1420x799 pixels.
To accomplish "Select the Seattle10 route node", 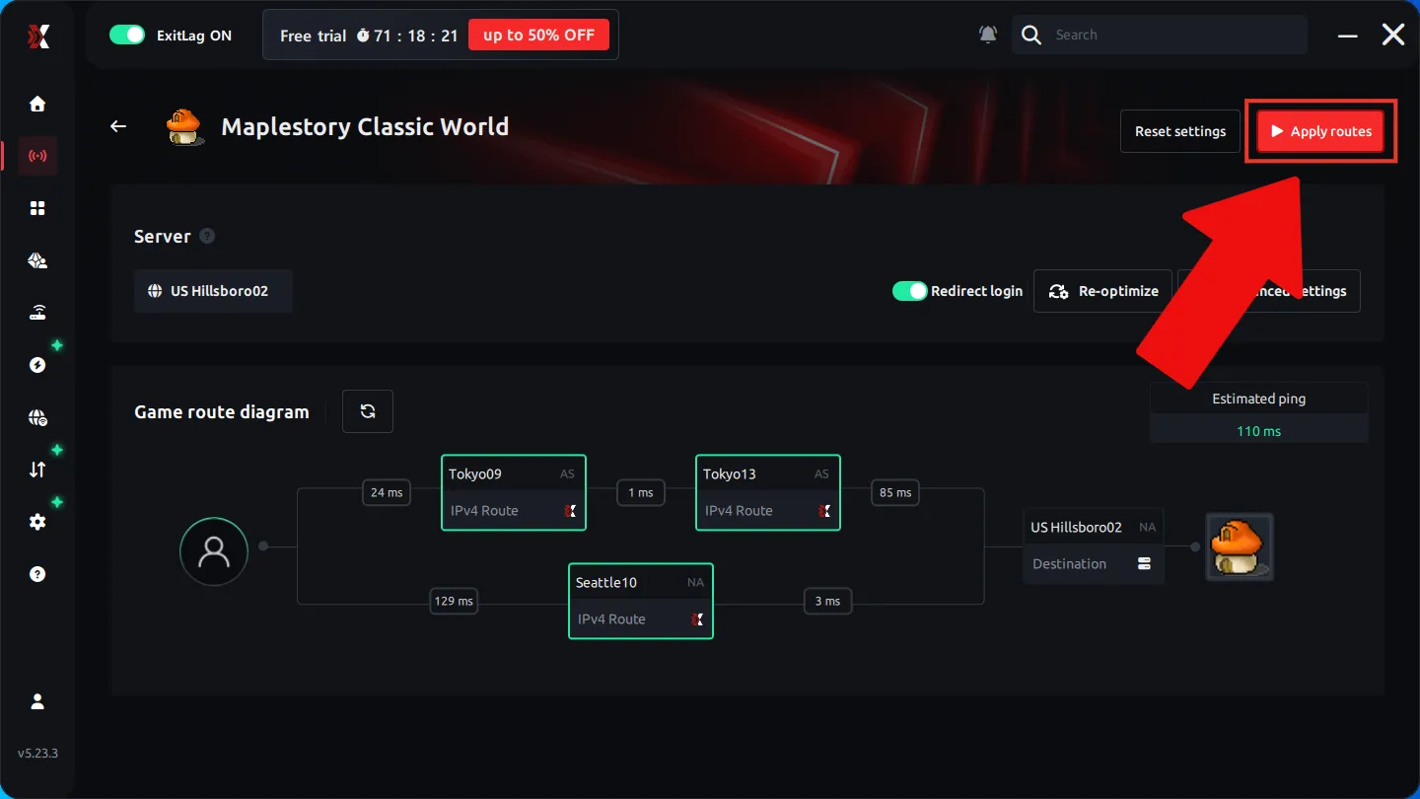I will click(x=641, y=601).
